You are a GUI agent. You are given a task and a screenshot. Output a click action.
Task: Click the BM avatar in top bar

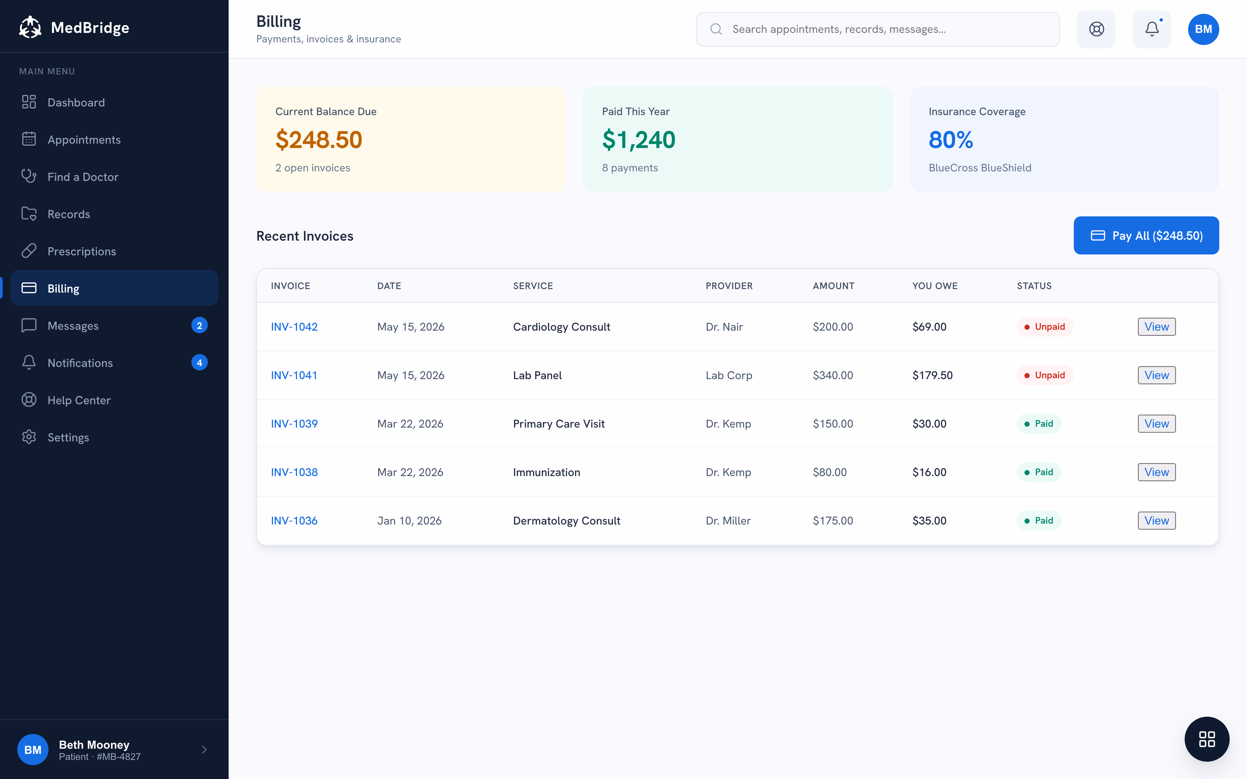point(1203,29)
